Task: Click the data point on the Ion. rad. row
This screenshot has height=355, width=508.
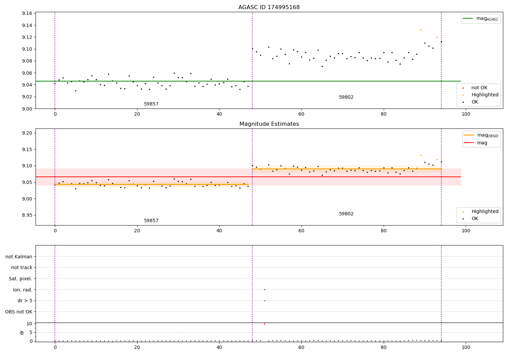Action: 264,289
